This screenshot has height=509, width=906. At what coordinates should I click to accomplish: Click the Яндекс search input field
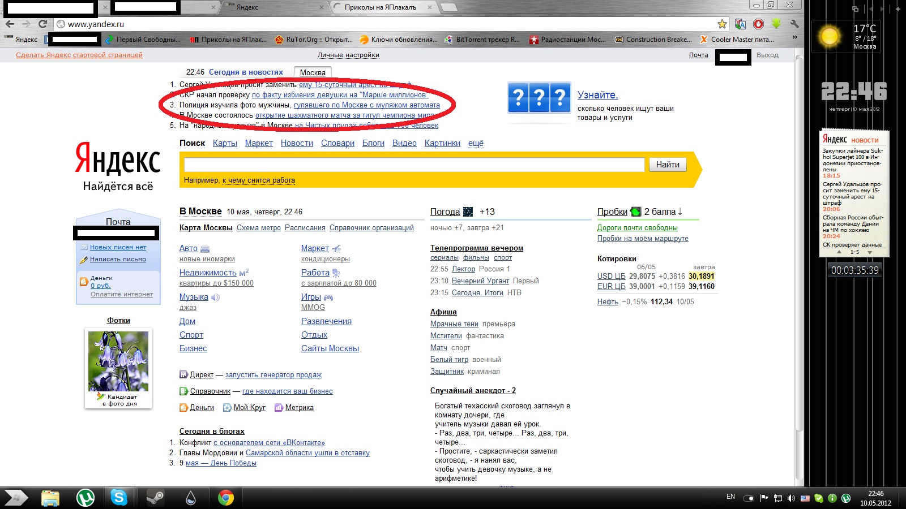pyautogui.click(x=414, y=165)
